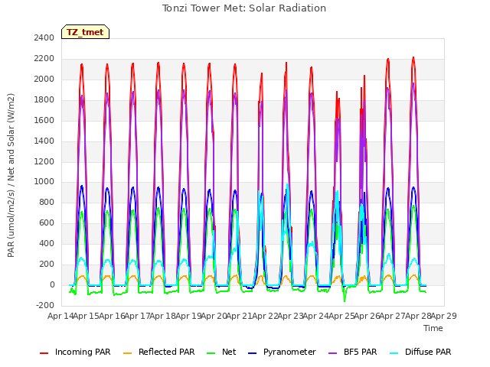Click the 1600 y-axis tick label
Screen dimensions: 490x367
coord(44,121)
